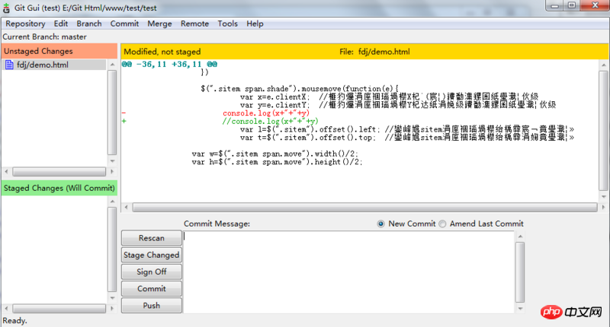This screenshot has width=610, height=327.
Task: Click the 'var h=$(".sitem span.move").height()/2' line
Action: coord(277,162)
